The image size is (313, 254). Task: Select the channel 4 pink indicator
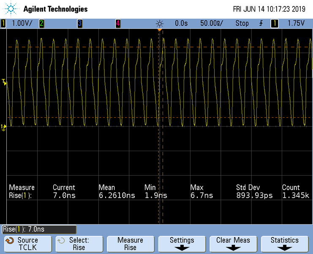click(117, 24)
